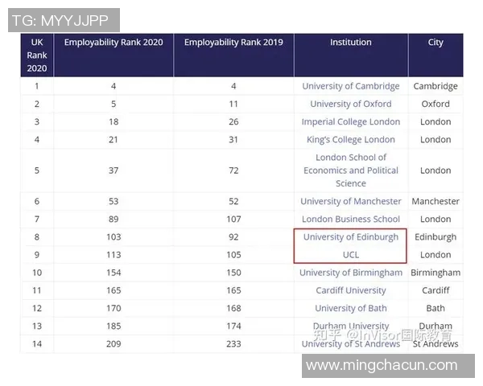Click Employability Rank 2020 column header
The height and width of the screenshot is (386, 483).
(x=113, y=42)
